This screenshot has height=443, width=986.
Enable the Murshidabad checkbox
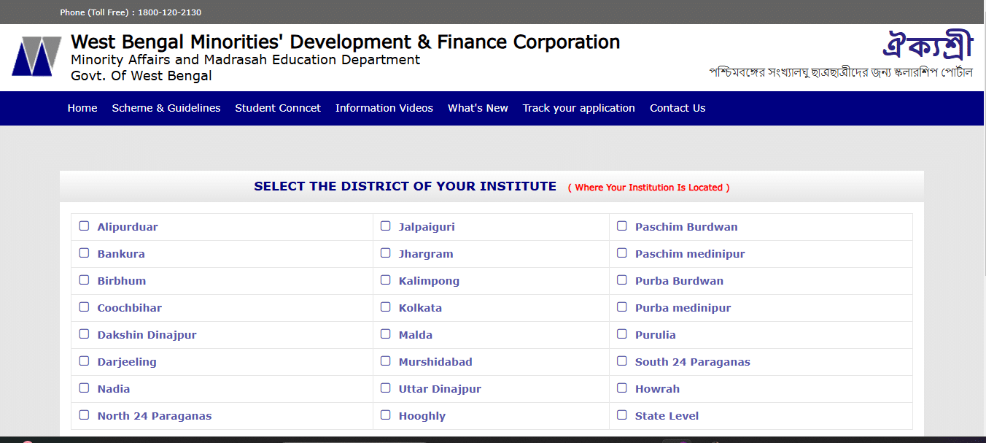pyautogui.click(x=385, y=361)
